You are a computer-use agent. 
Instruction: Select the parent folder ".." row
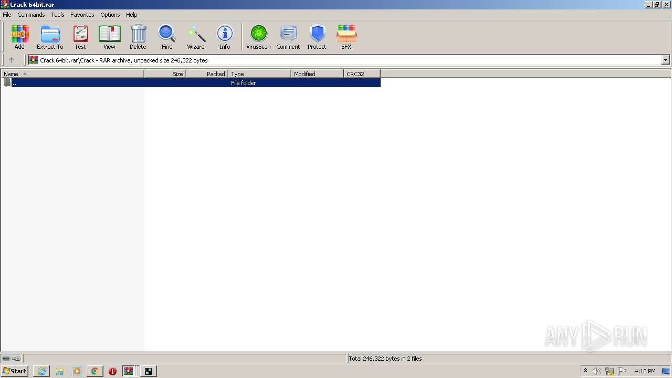(x=191, y=83)
